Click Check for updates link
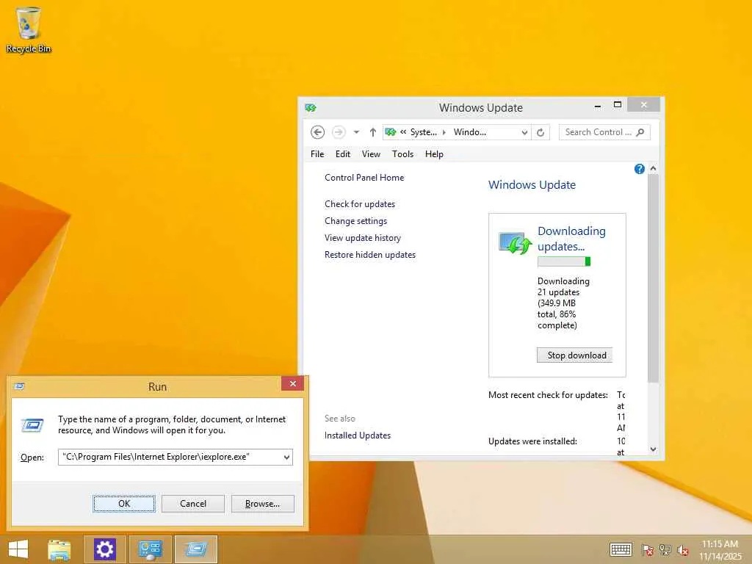The width and height of the screenshot is (752, 564). point(360,204)
